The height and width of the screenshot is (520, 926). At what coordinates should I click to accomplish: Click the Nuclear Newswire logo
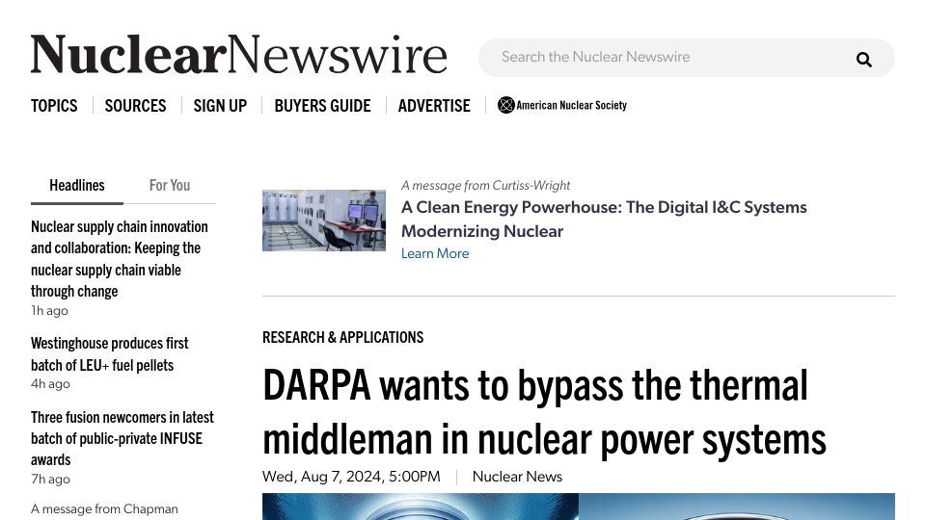click(x=239, y=54)
